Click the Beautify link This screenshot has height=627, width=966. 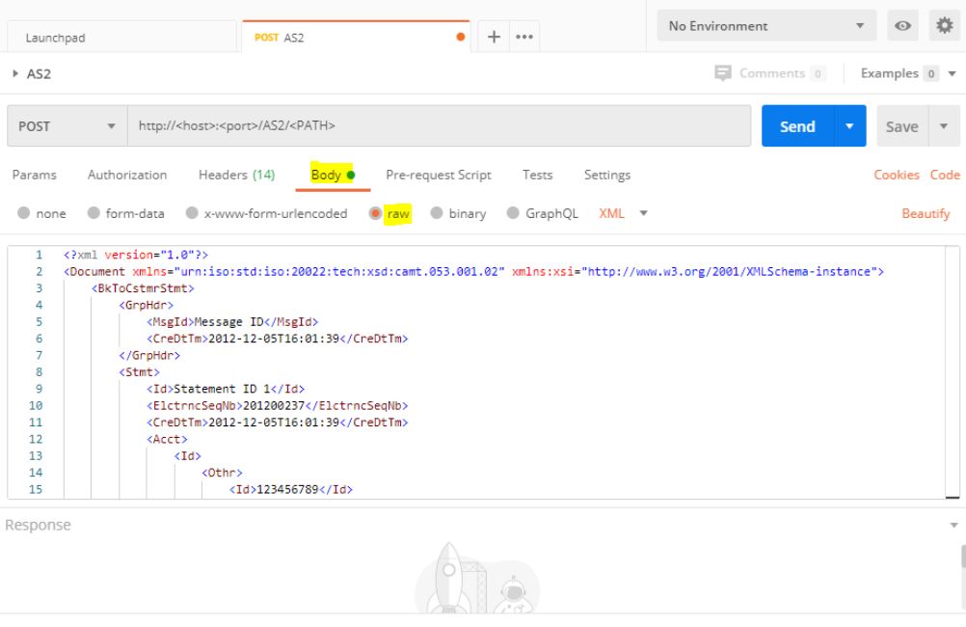pos(926,214)
